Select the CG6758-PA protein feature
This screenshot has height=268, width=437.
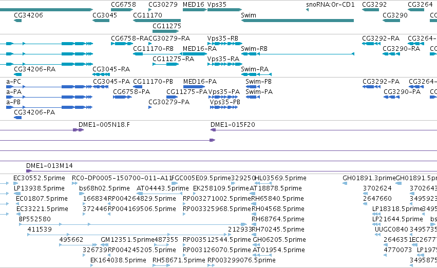[122, 97]
